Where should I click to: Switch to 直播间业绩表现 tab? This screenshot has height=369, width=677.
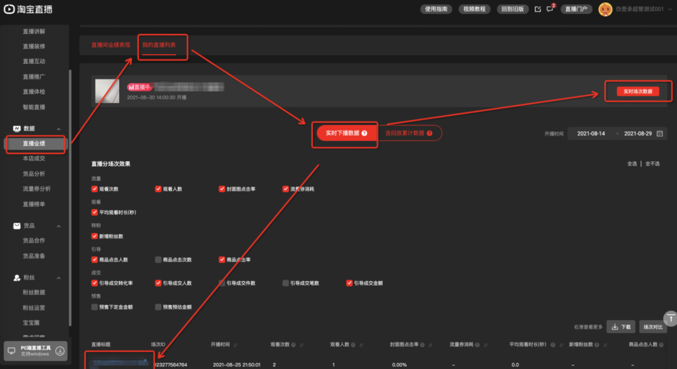111,45
